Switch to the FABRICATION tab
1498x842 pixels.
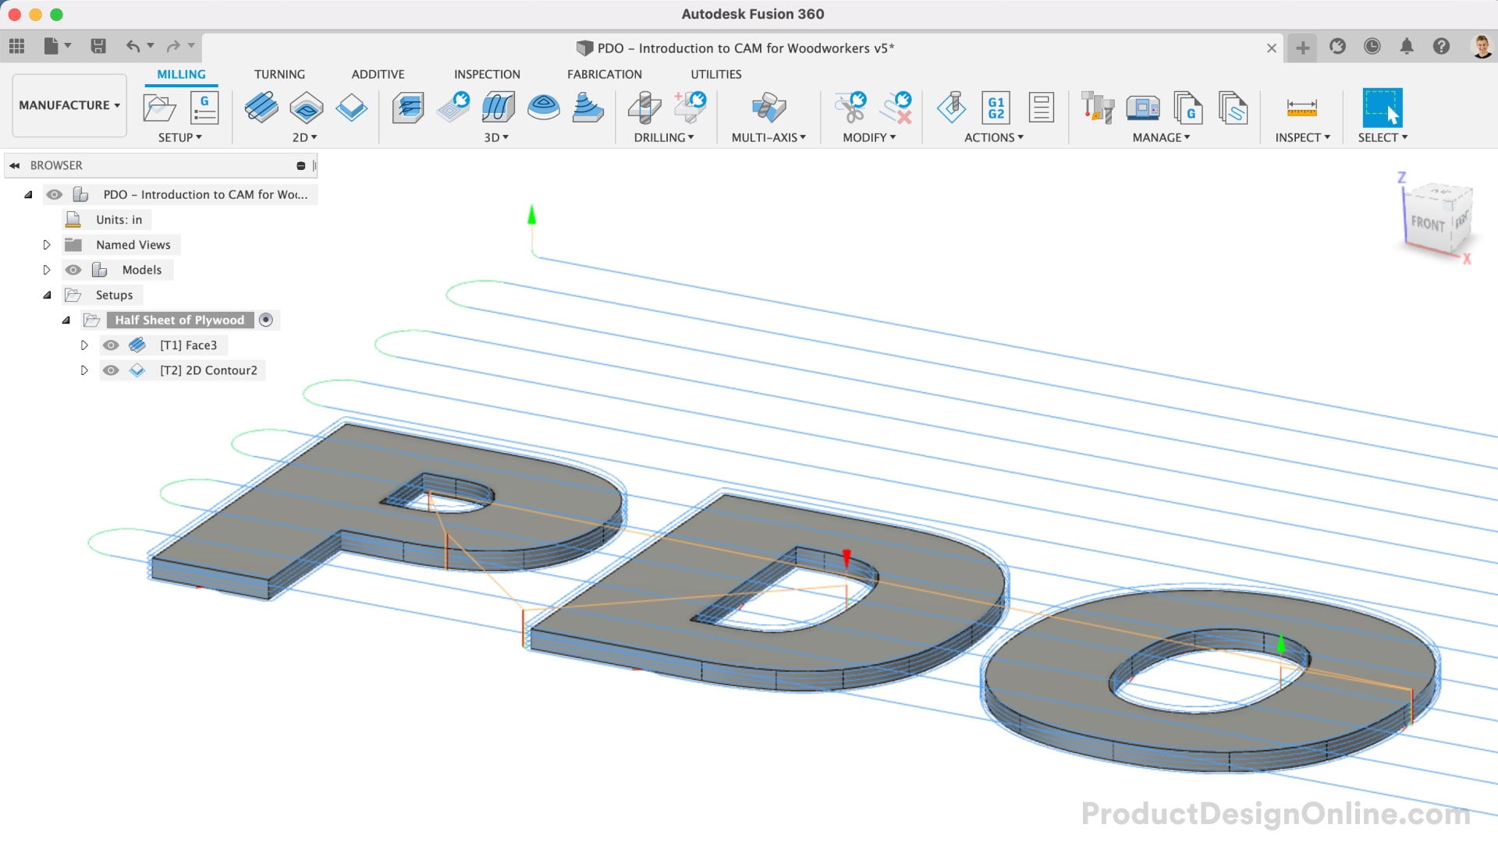(605, 74)
